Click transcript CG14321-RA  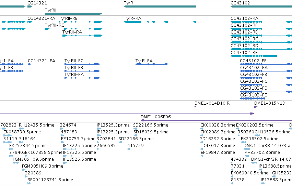[x=41, y=18]
